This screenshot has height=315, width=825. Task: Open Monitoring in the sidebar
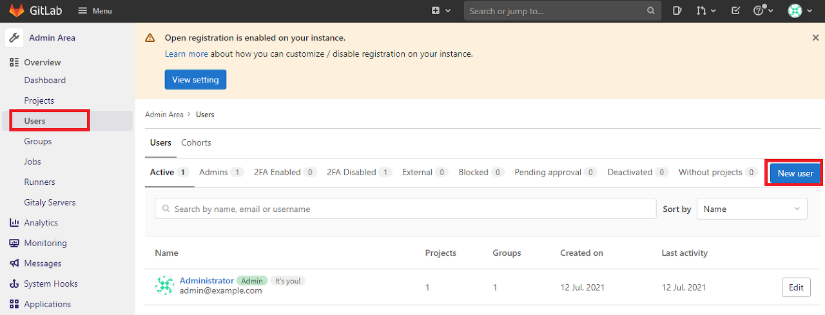click(45, 243)
